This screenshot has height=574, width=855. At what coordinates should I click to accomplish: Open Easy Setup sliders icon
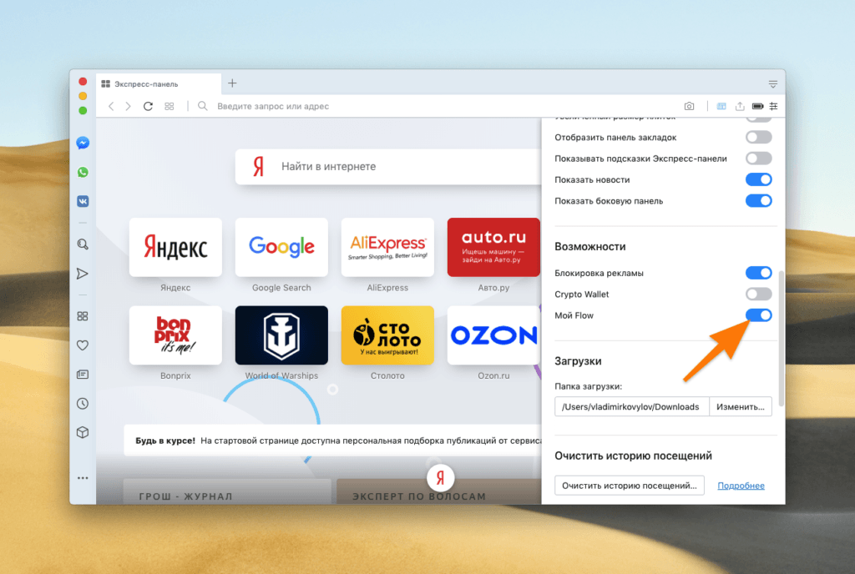click(x=773, y=106)
